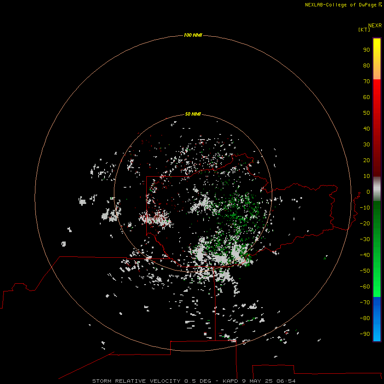The height and width of the screenshot is (384, 384).
Task: Click the 0 value on the velocity scale
Action: pyautogui.click(x=368, y=192)
